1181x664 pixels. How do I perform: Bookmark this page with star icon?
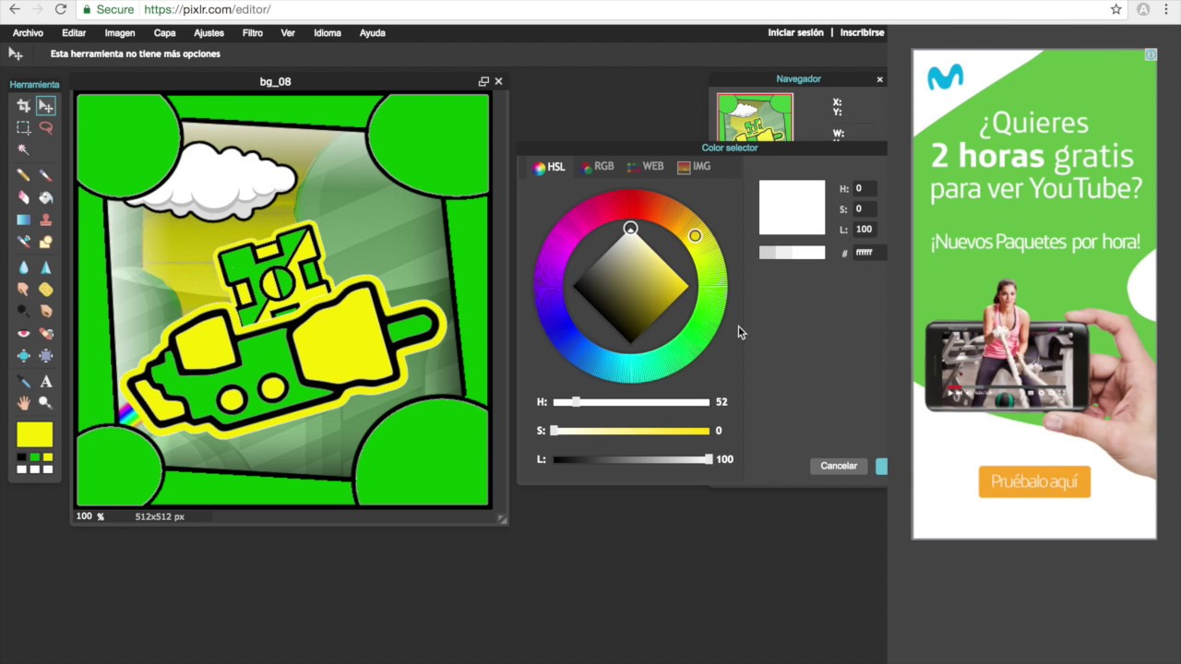tap(1115, 9)
